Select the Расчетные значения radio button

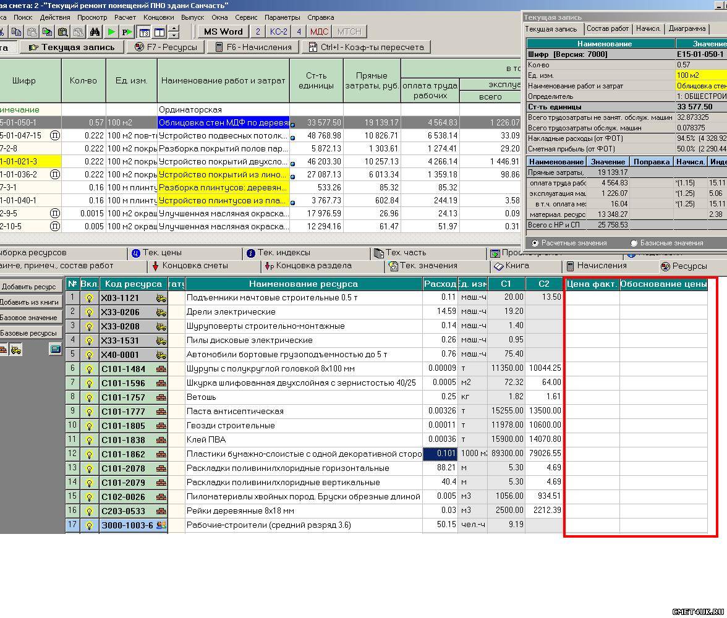click(535, 243)
